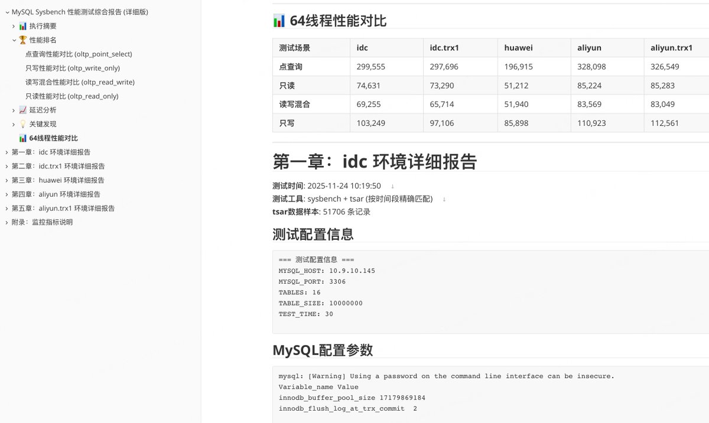Expand the 第三章:huawei outline chapter
This screenshot has width=709, height=423.
[6, 180]
